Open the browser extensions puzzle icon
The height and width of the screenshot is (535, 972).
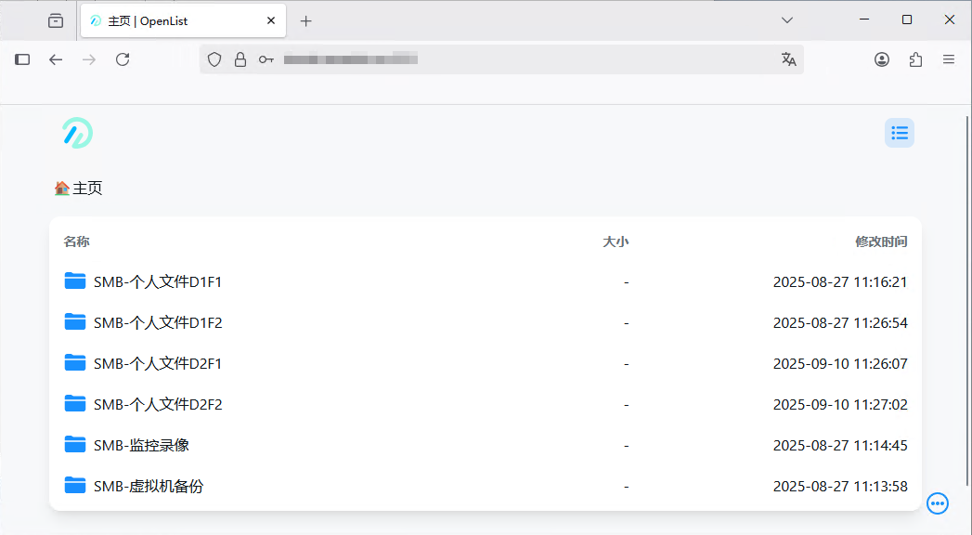tap(915, 59)
